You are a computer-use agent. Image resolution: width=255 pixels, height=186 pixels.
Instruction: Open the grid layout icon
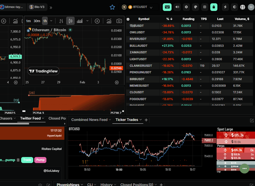[x=204, y=7]
